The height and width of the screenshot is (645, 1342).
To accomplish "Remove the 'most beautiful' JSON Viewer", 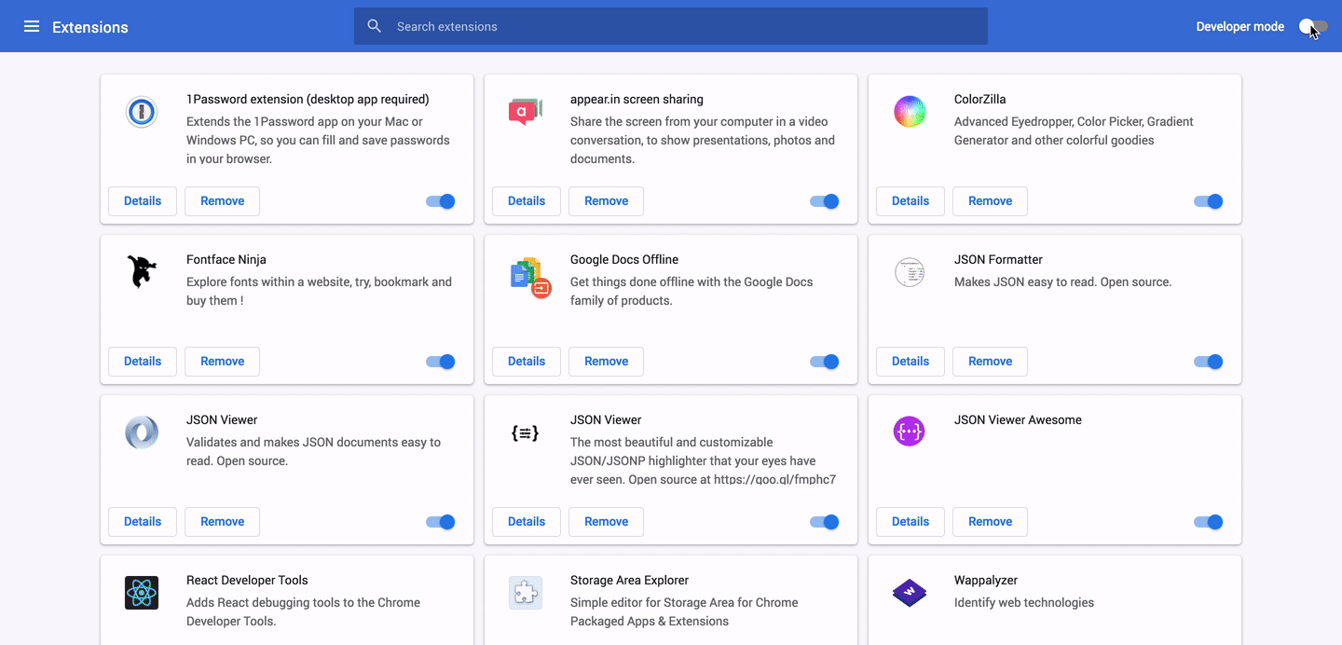I will [606, 522].
